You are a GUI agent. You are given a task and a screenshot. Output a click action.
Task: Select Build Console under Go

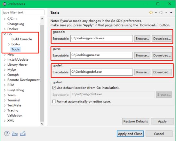(x=22, y=39)
